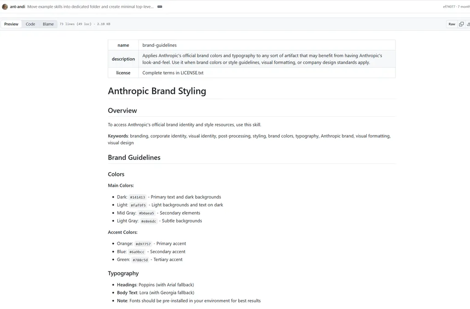470x309 pixels.
Task: Click 'Body Text: Lora (with Georgia fallback)' line
Action: pyautogui.click(x=156, y=293)
